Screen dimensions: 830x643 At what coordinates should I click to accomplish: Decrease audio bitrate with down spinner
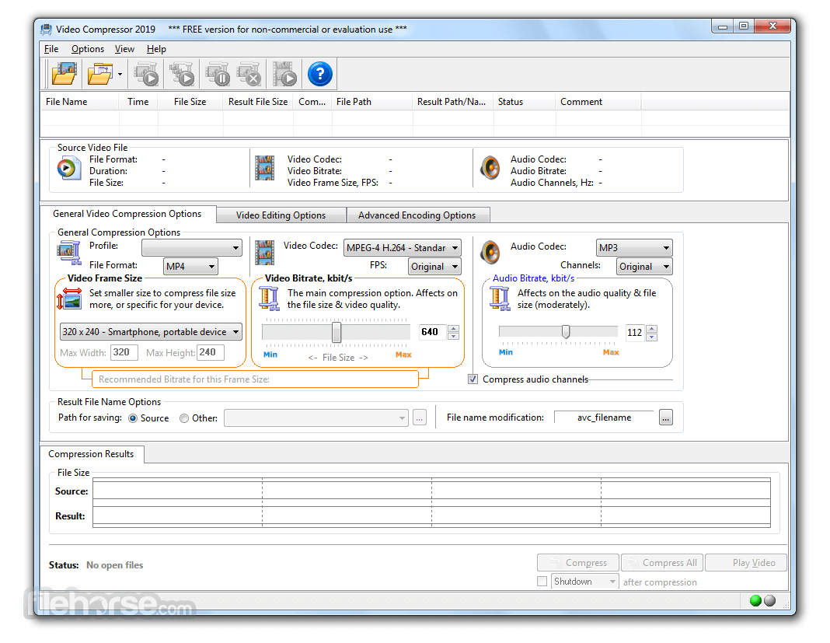(652, 337)
